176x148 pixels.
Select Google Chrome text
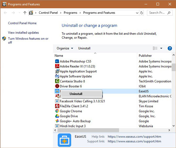71,111
